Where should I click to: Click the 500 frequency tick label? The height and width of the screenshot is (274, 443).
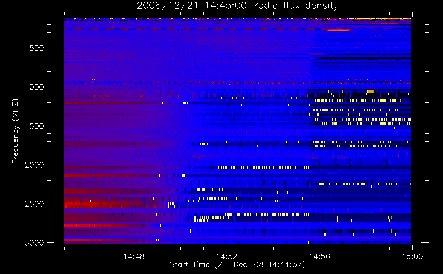37,48
